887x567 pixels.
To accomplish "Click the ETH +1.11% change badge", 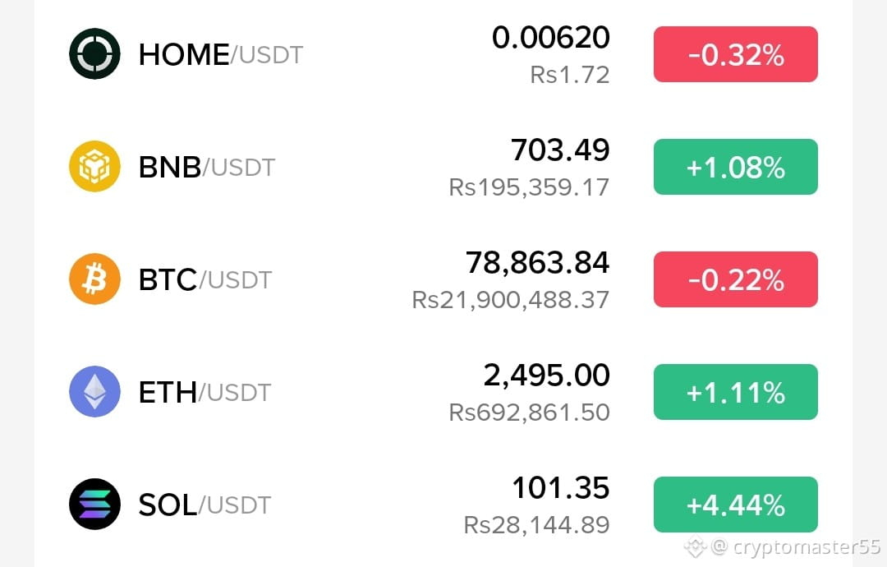I will click(735, 392).
